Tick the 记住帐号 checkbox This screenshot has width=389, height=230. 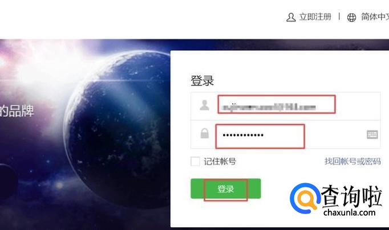[195, 162]
